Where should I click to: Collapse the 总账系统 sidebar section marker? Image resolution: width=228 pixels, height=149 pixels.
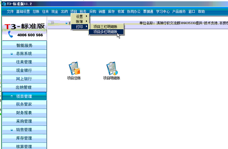[12, 54]
